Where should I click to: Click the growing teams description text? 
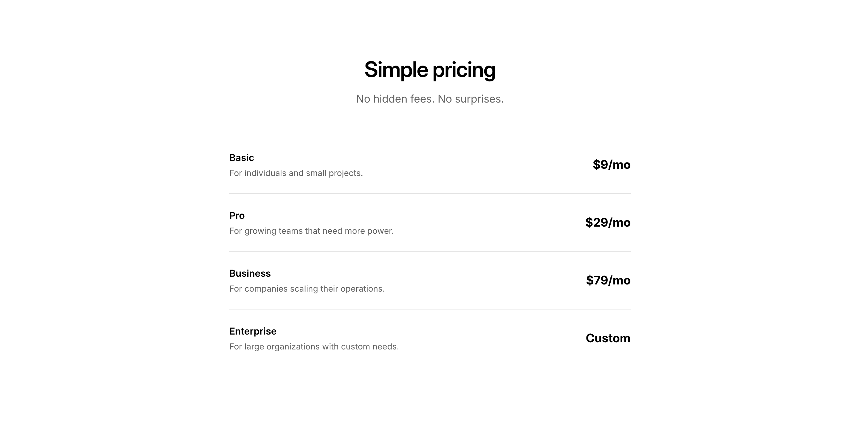click(311, 231)
